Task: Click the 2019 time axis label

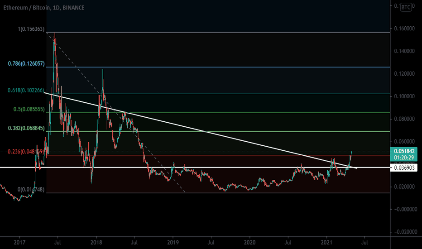Action: 173,243
